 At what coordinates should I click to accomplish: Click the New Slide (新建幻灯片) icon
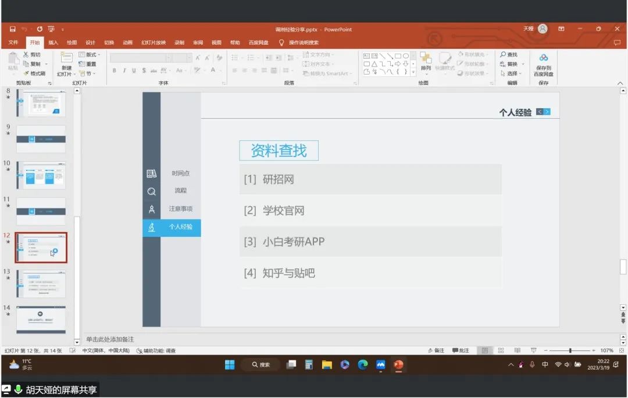(x=66, y=58)
